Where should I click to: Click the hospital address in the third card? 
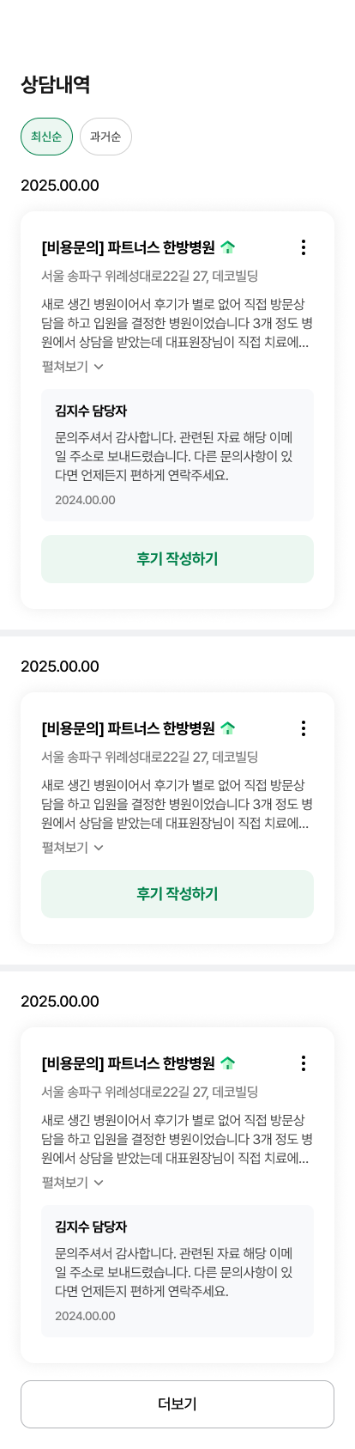tap(150, 1093)
